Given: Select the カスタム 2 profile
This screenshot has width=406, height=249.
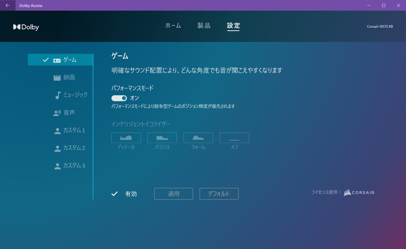Looking at the screenshot, I should coord(60,148).
